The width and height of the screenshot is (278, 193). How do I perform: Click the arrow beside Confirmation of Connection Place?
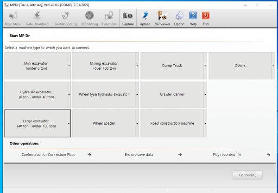[x=89, y=155]
